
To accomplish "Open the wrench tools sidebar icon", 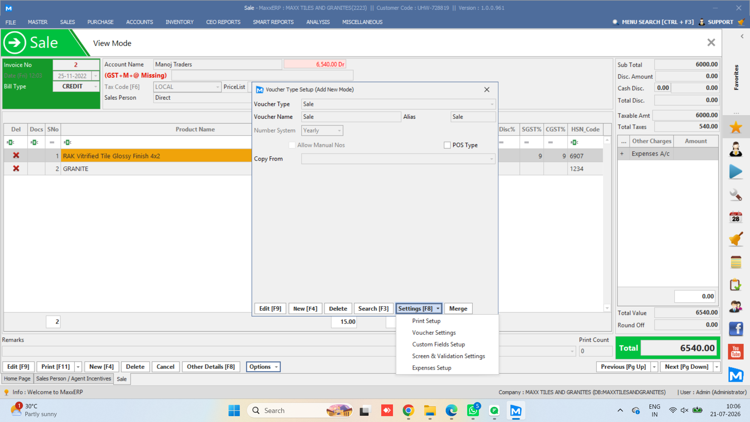I will (x=736, y=195).
